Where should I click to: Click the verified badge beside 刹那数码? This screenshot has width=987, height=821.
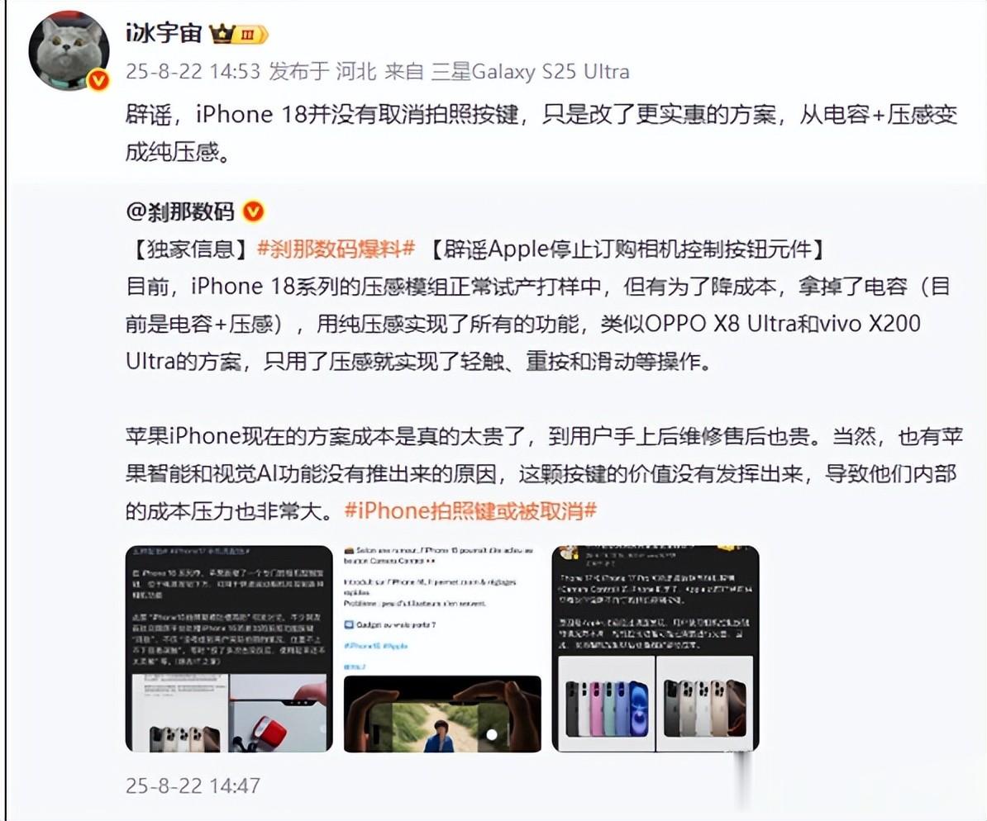coord(254,211)
